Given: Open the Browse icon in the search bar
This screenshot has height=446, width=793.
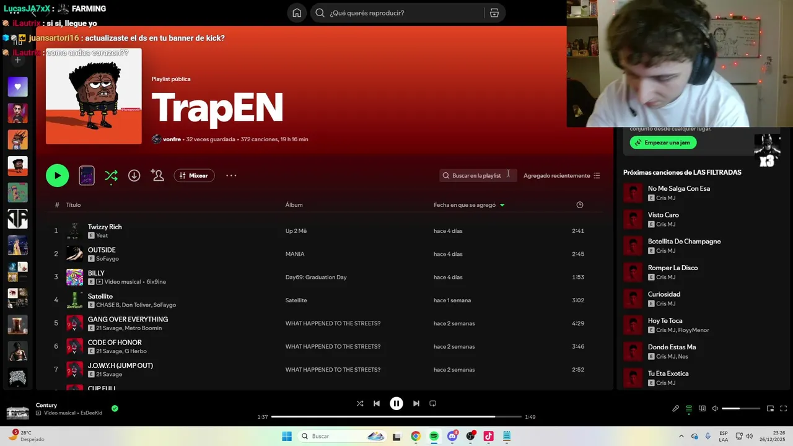Looking at the screenshot, I should pos(494,13).
